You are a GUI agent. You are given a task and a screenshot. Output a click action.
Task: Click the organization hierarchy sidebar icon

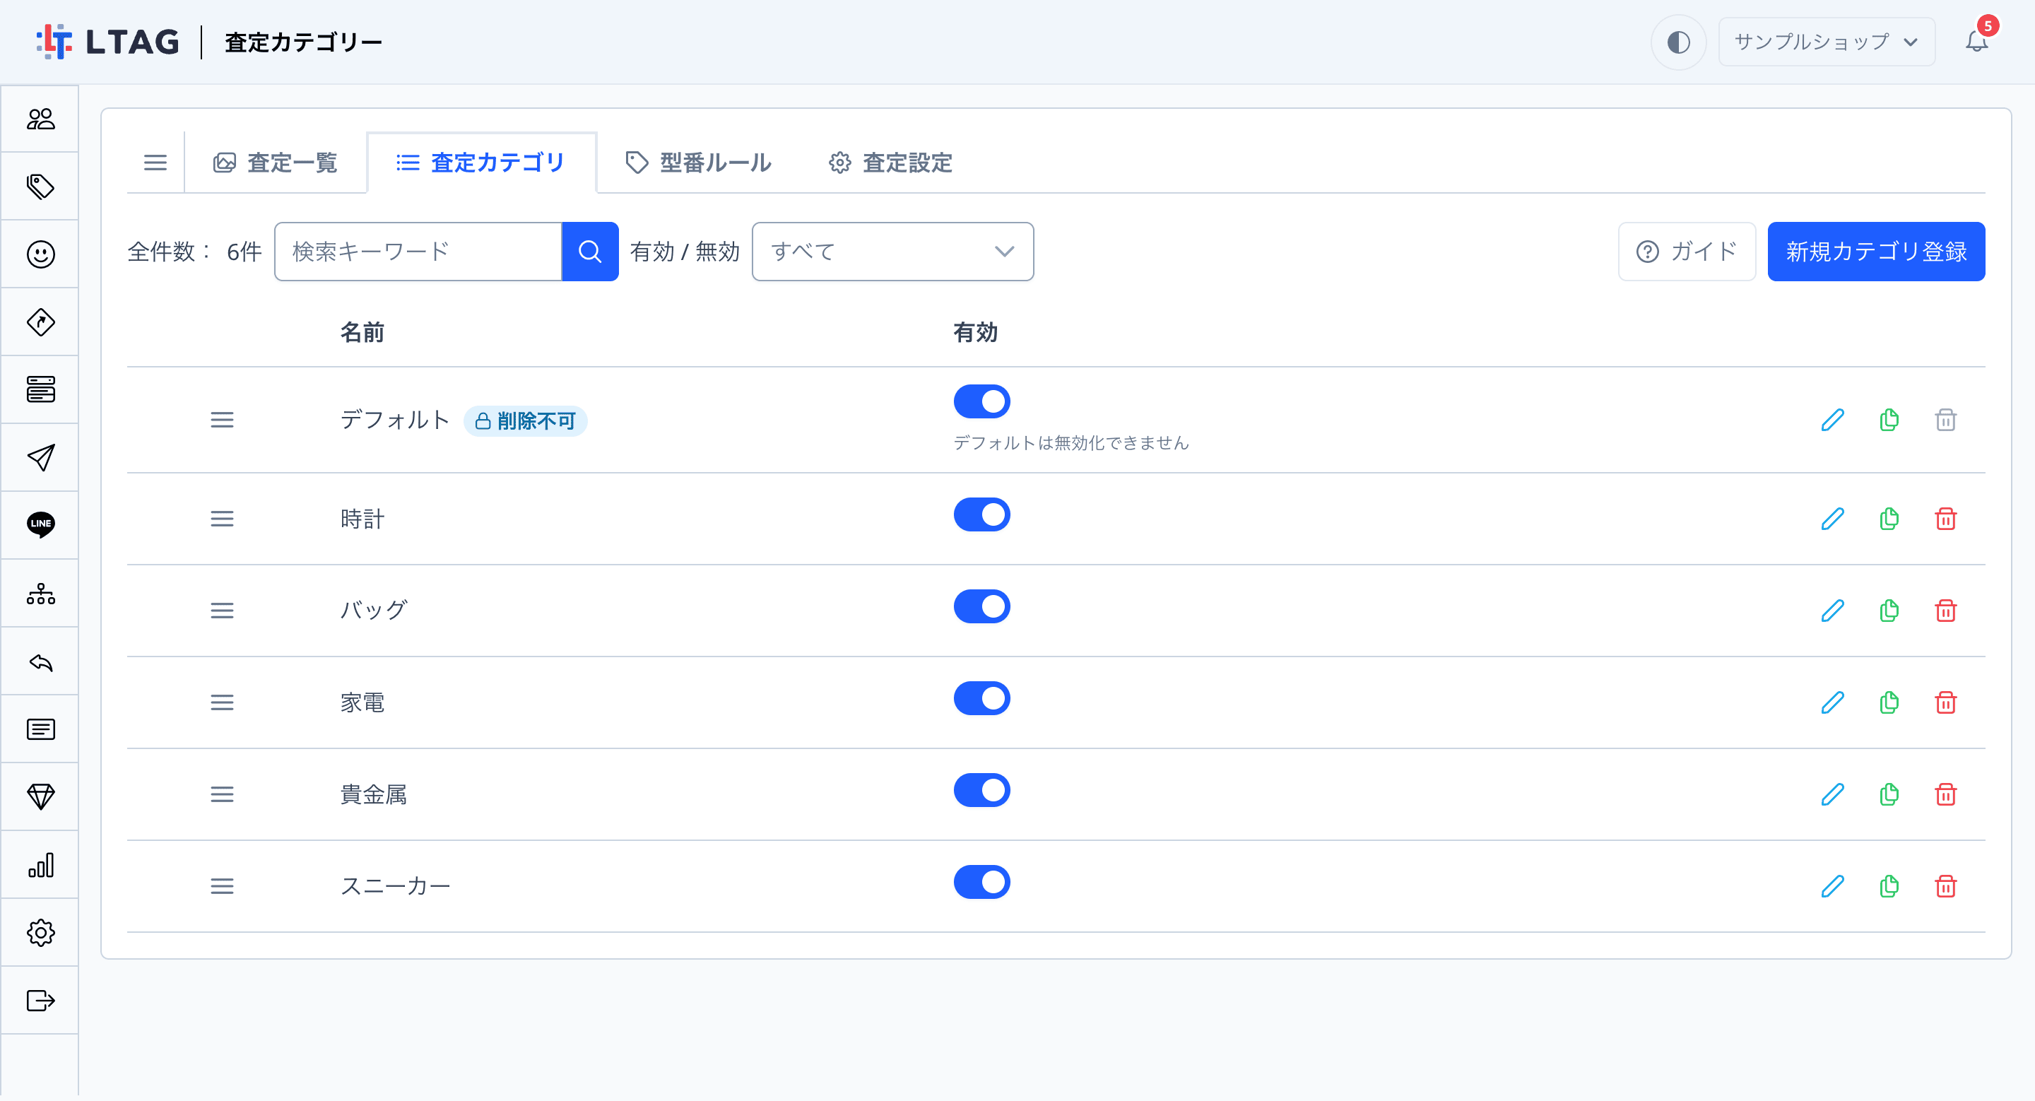(40, 593)
